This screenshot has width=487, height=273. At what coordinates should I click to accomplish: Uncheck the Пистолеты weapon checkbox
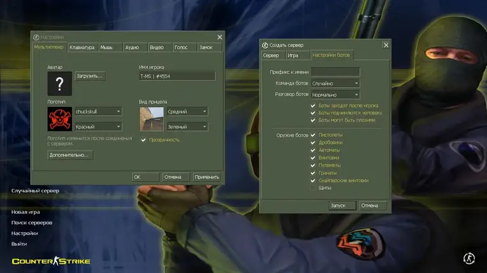313,135
